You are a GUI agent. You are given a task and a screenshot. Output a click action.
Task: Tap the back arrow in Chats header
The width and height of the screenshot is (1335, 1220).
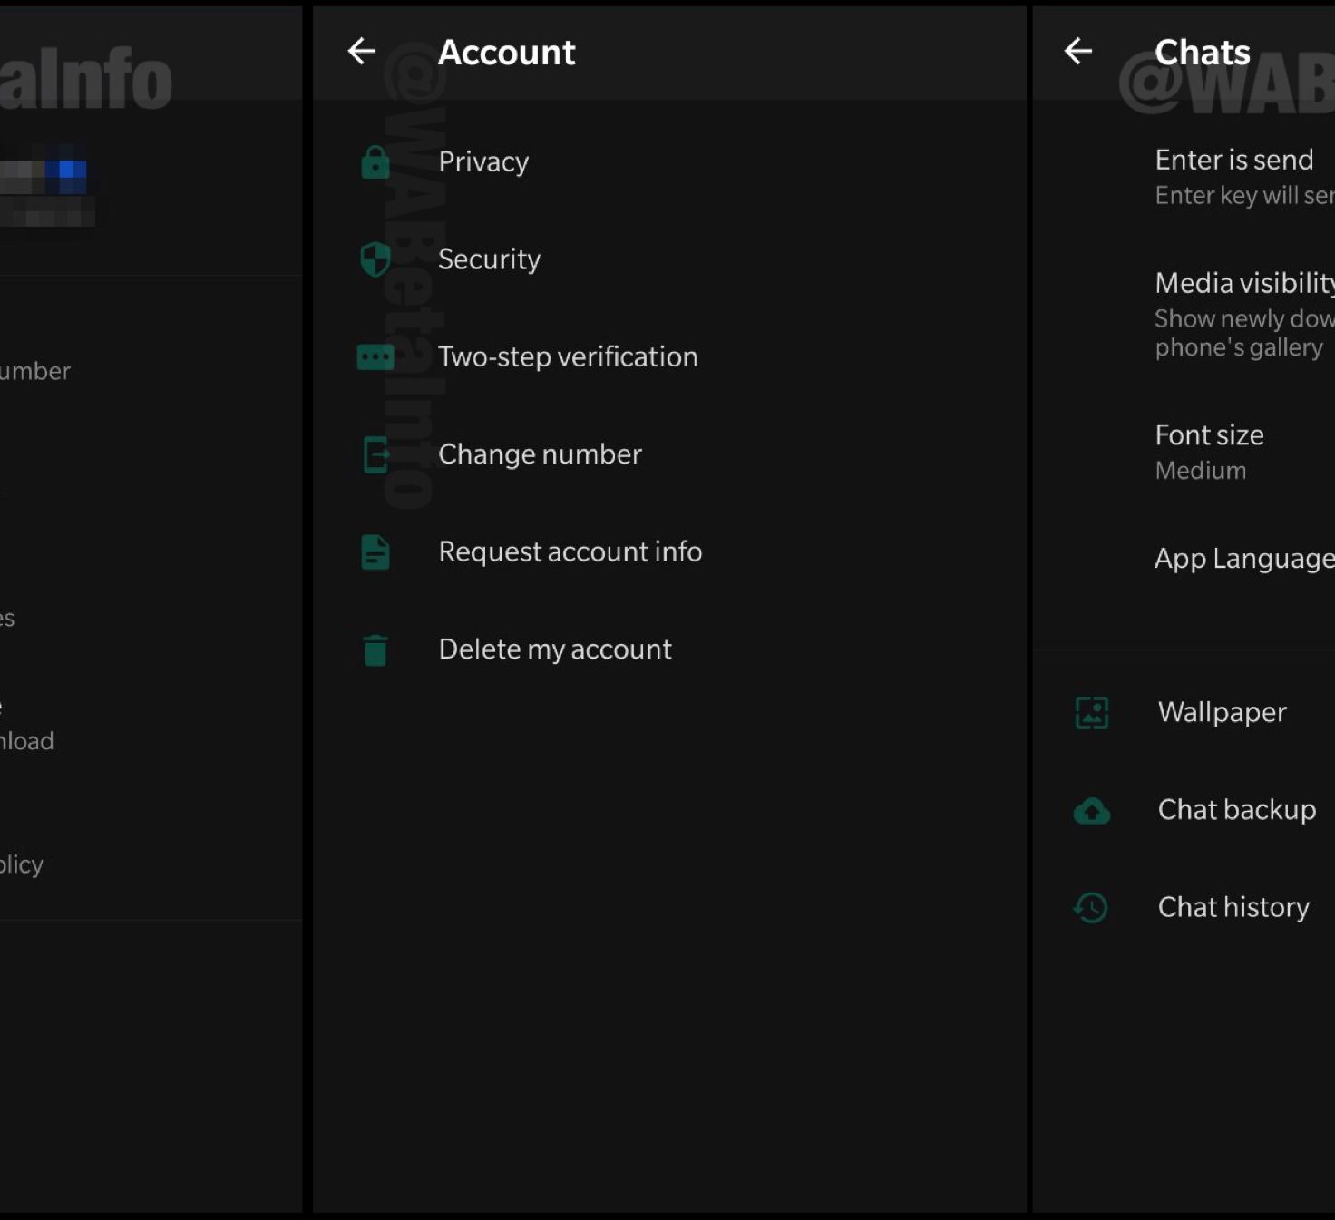tap(1078, 52)
